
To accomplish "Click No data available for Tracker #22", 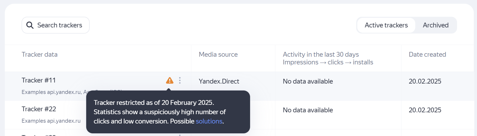I will 308,110.
